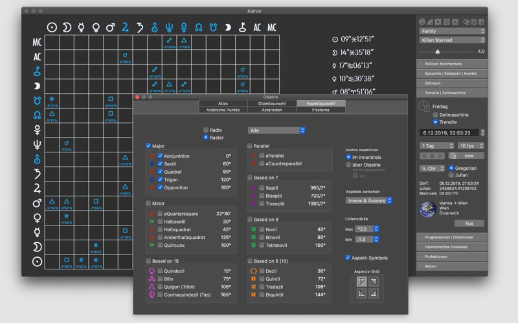The height and width of the screenshot is (323, 518).
Task: Open the n. Chr. era dropdown
Action: click(433, 168)
